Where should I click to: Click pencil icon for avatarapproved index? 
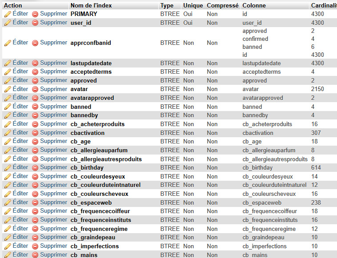tap(8, 98)
